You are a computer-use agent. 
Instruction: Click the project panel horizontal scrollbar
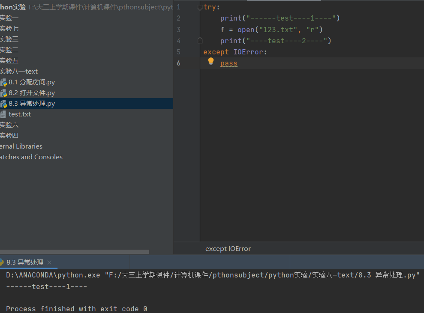[x=74, y=252]
